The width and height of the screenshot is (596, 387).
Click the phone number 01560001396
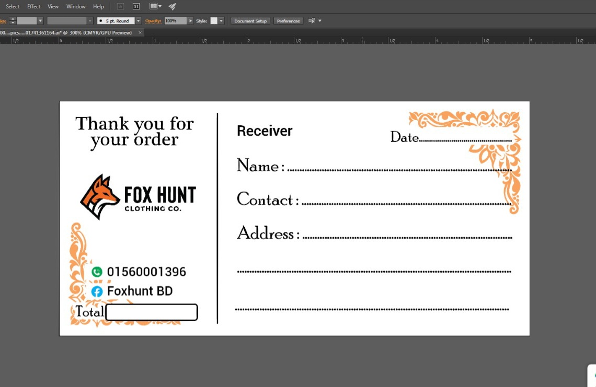coord(146,272)
